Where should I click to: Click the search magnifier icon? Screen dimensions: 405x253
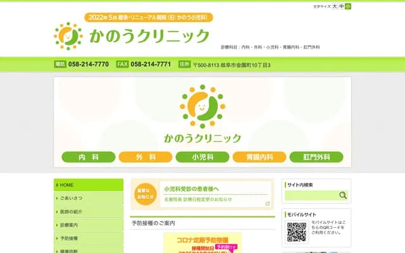click(x=343, y=195)
